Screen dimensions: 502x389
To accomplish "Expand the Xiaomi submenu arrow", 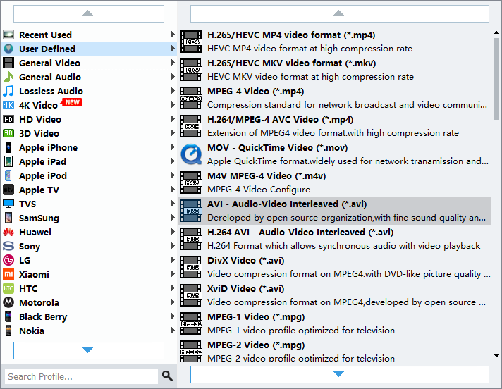I will click(x=172, y=273).
